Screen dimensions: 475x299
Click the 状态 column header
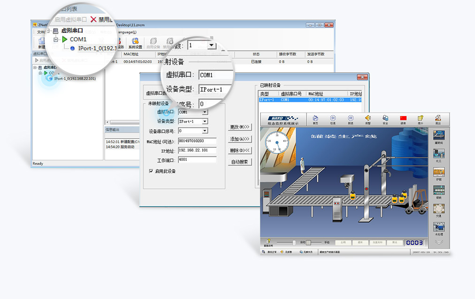tap(256, 55)
